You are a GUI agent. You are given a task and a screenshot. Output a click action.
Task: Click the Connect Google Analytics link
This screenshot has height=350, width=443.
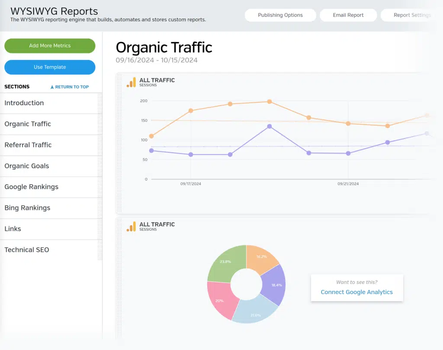(356, 292)
